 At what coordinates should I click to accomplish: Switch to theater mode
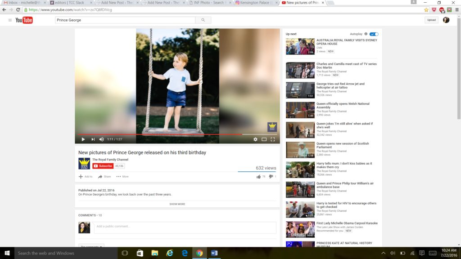click(x=264, y=139)
